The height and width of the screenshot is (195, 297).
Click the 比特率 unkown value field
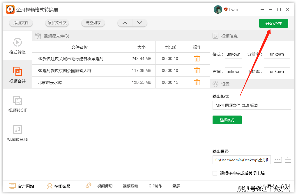[x=277, y=72]
